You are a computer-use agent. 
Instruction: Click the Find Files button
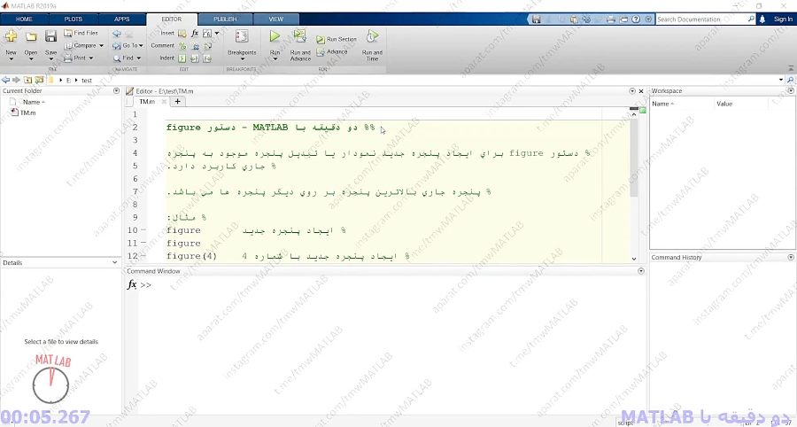pos(81,33)
